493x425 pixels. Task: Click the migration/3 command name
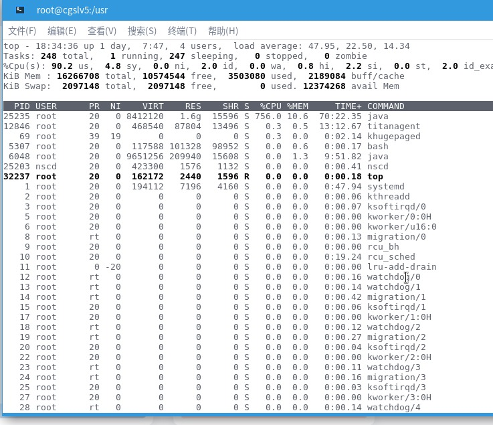pos(397,377)
